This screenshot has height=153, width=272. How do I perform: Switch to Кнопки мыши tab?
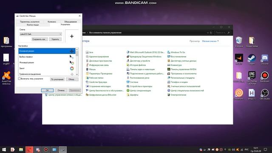[x=33, y=25]
